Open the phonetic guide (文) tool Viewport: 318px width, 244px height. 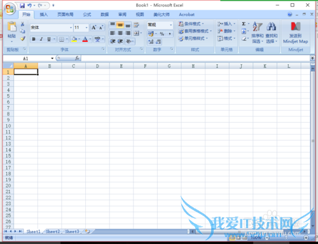tap(97, 39)
